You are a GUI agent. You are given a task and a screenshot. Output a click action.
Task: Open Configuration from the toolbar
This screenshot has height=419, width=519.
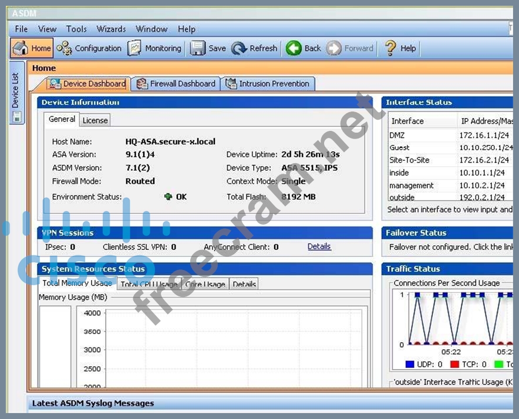click(65, 48)
